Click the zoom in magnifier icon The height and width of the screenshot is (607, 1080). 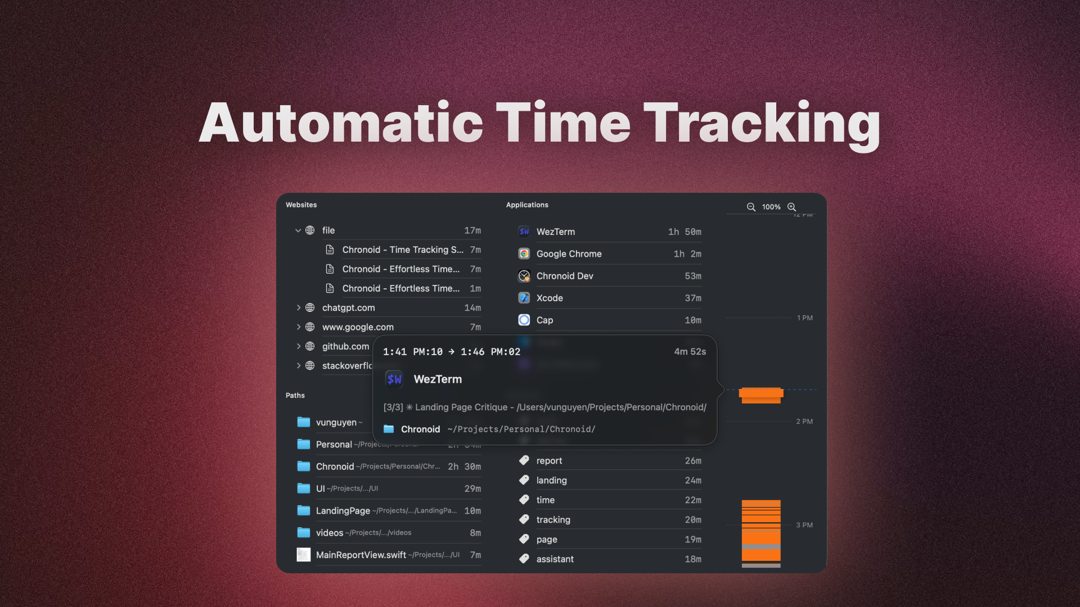point(791,207)
